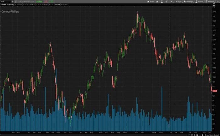Open the Drawings menu
Screen dimensions: 220x136
coord(189,2)
